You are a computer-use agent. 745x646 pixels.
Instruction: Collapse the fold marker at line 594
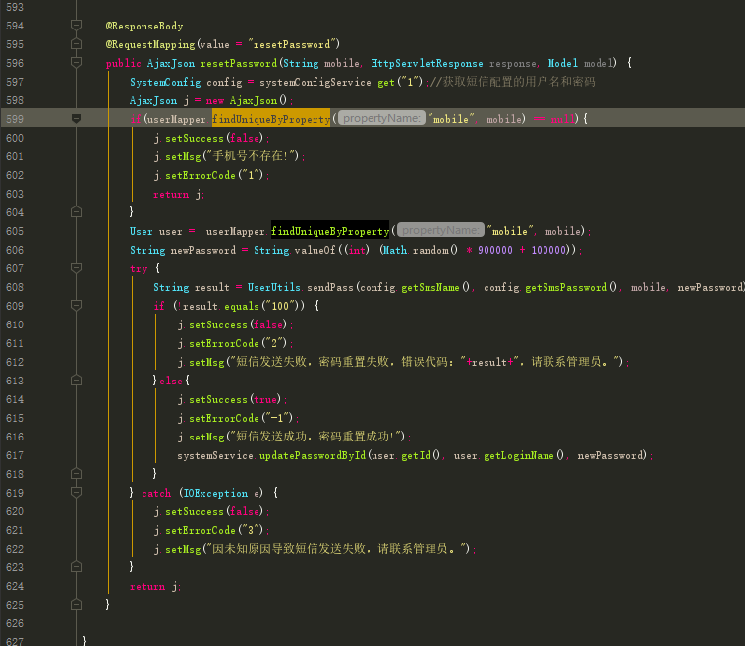(x=76, y=25)
